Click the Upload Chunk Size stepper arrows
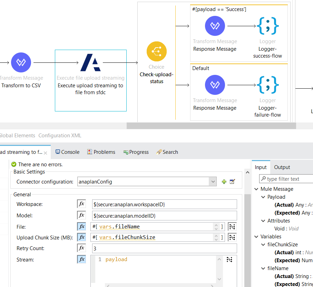Image resolution: width=313 pixels, height=287 pixels. [216, 238]
